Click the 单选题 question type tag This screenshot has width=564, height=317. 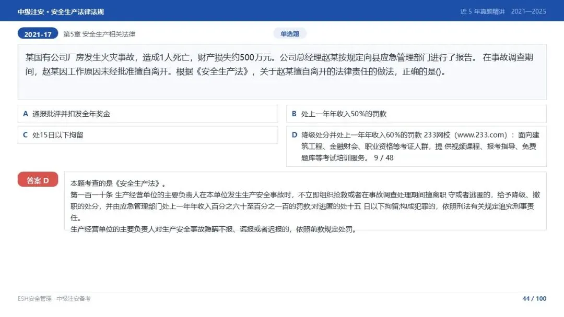point(290,34)
